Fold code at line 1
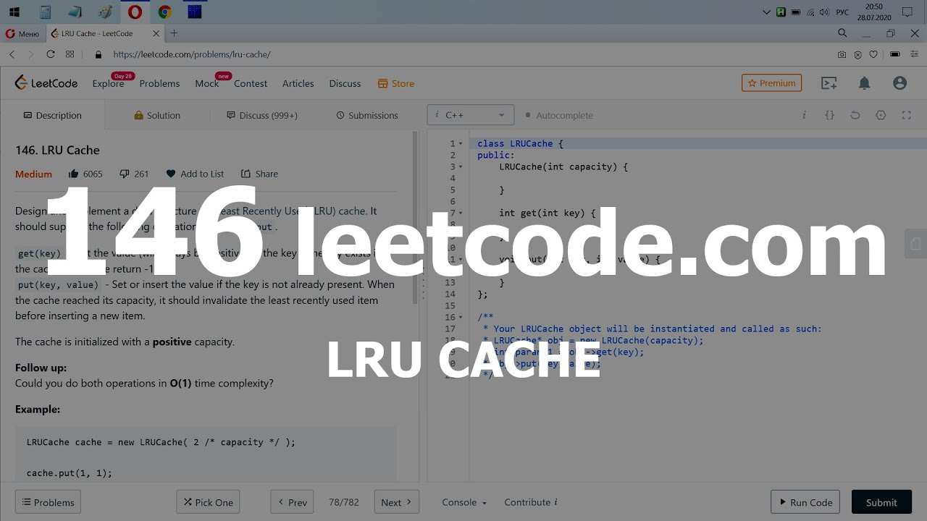Image resolution: width=927 pixels, height=521 pixels. coord(461,143)
